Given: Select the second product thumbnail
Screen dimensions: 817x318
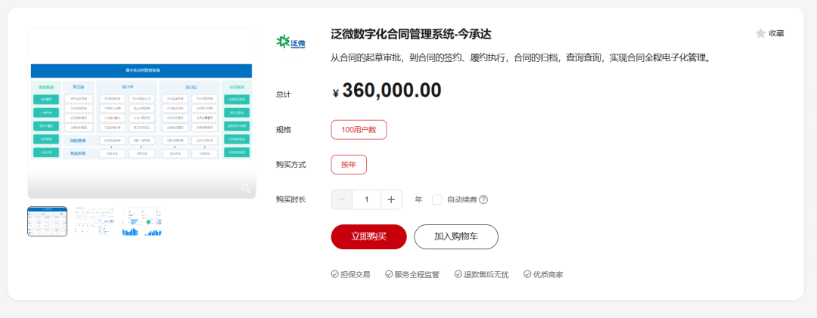Looking at the screenshot, I should coord(95,221).
